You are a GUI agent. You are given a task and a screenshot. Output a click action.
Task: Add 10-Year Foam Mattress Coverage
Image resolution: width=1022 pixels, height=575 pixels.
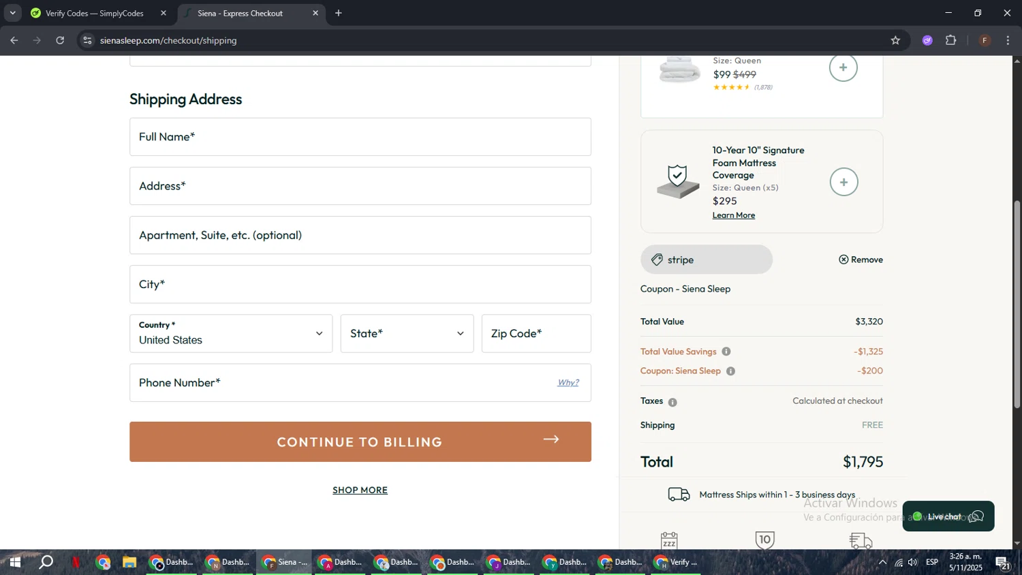click(843, 182)
